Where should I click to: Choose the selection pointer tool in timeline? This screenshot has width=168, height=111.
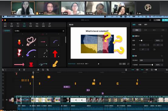coord(3,70)
